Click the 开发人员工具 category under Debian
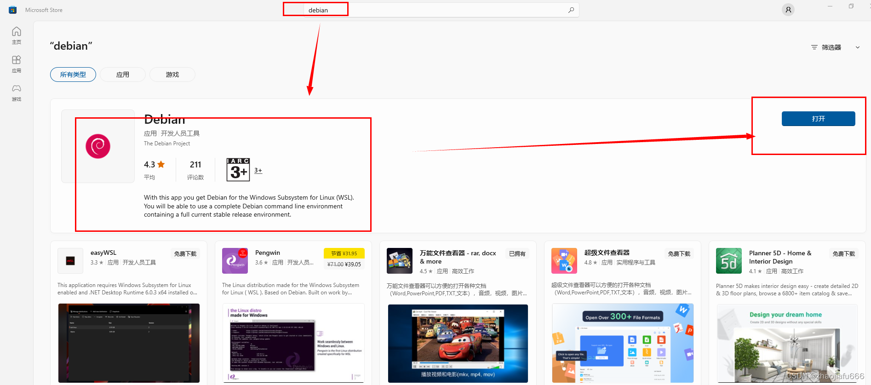The height and width of the screenshot is (385, 871). coord(180,133)
